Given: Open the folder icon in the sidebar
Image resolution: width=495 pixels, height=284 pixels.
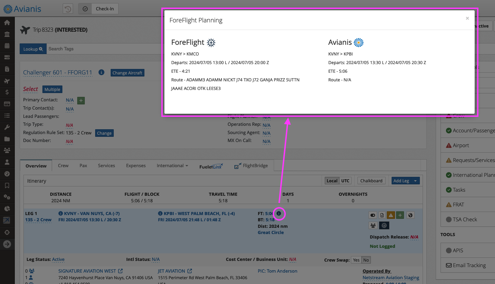Looking at the screenshot, I should click(x=7, y=139).
